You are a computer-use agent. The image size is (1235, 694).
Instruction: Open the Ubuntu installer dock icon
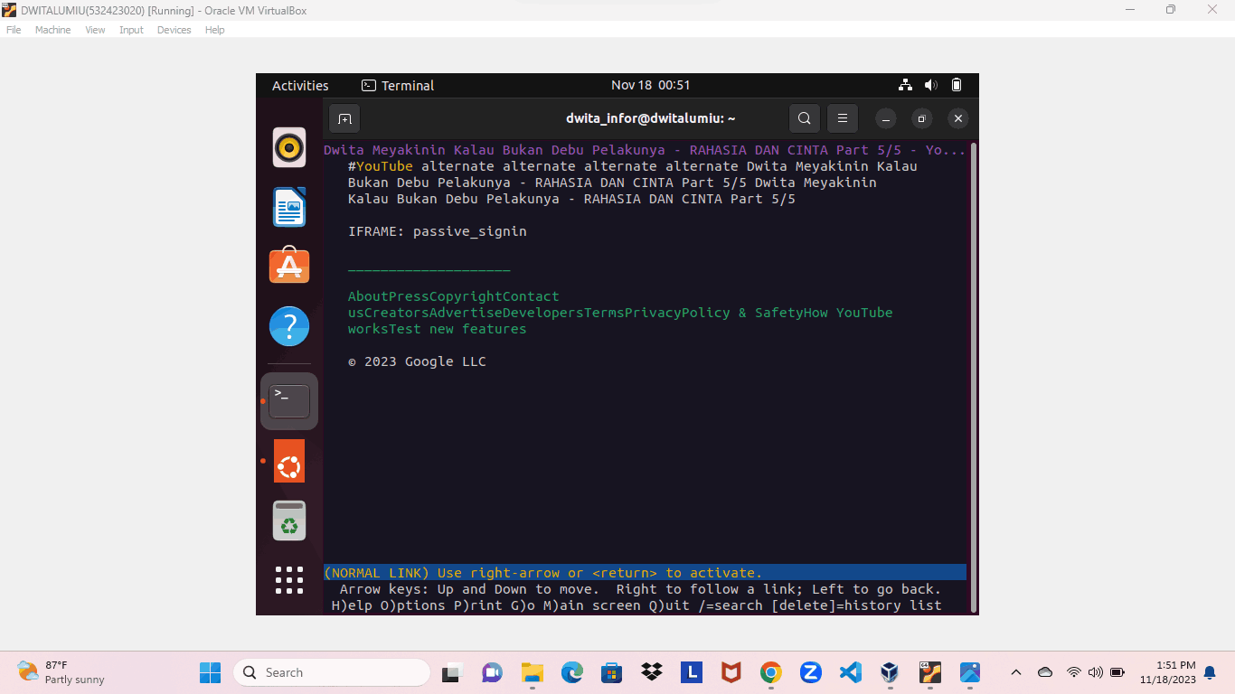pos(289,461)
